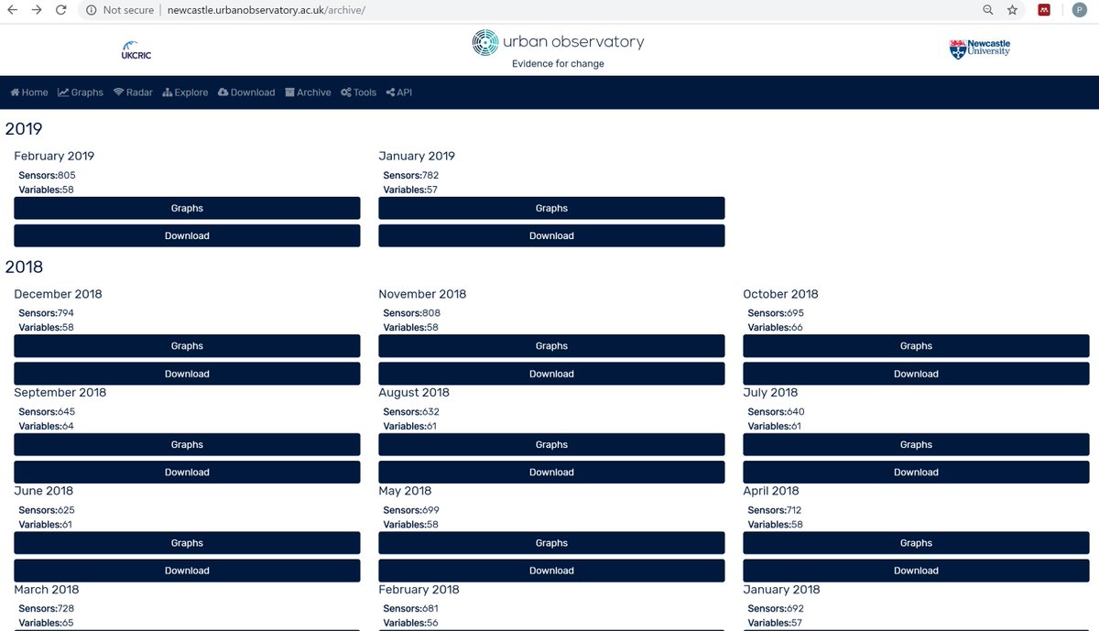Click the browser forward arrow
Screen dimensions: 1099x631
pos(37,10)
